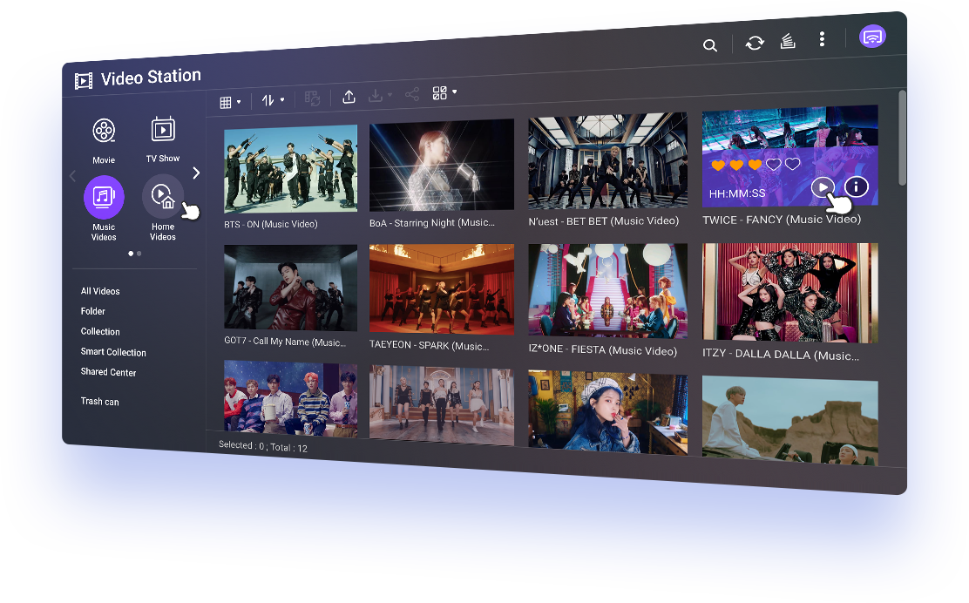Screen dimensions: 969x603
Task: Play the TWICE - FANCY music video
Action: (823, 186)
